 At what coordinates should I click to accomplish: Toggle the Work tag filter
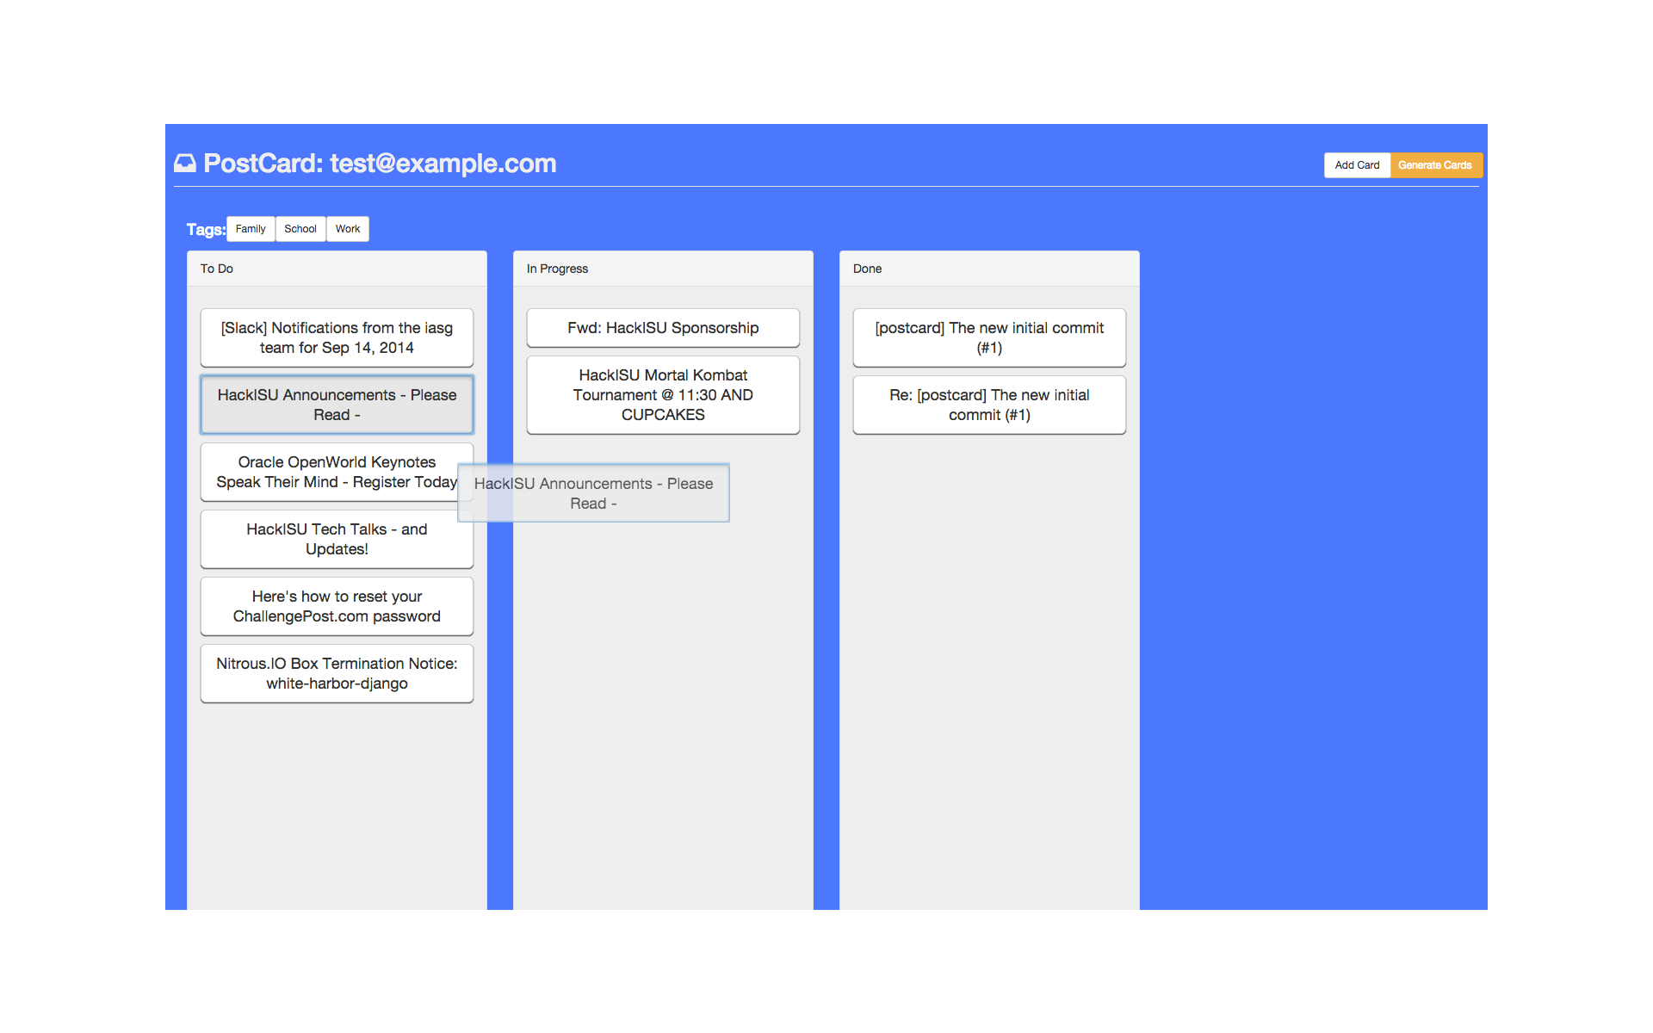348,229
